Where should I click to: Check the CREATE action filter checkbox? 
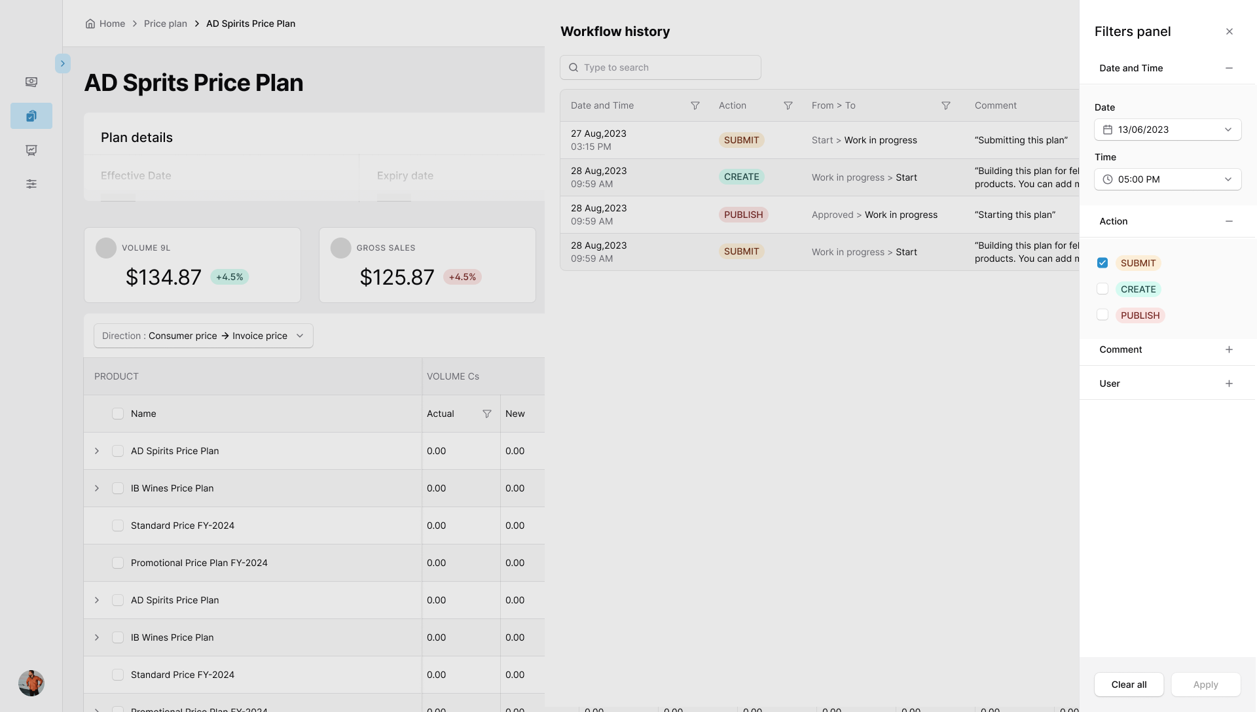pyautogui.click(x=1102, y=289)
